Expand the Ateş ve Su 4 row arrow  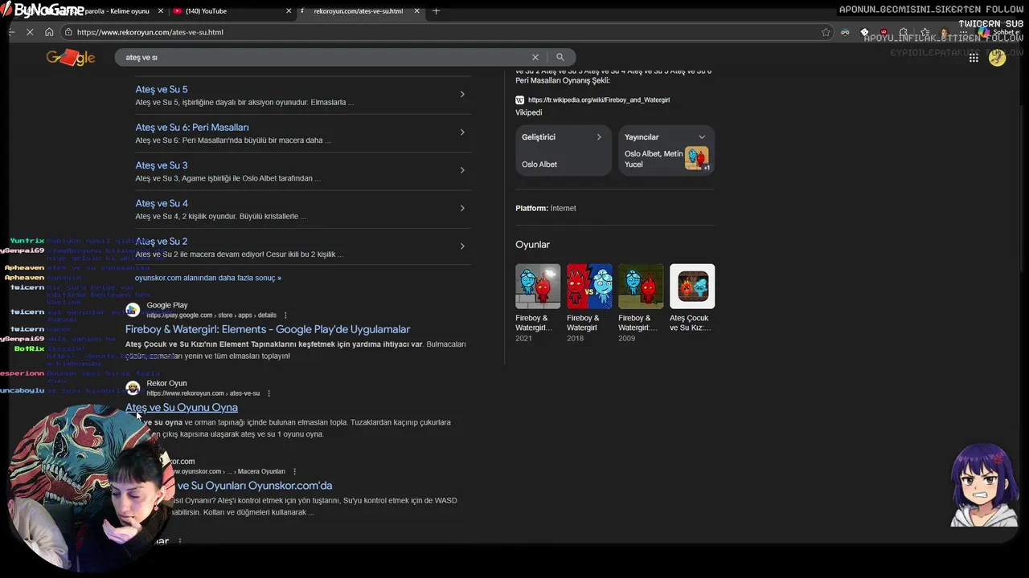coord(462,208)
